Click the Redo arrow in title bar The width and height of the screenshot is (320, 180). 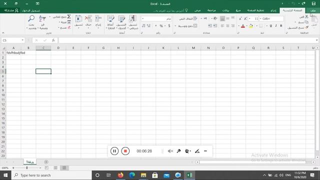click(x=303, y=3)
